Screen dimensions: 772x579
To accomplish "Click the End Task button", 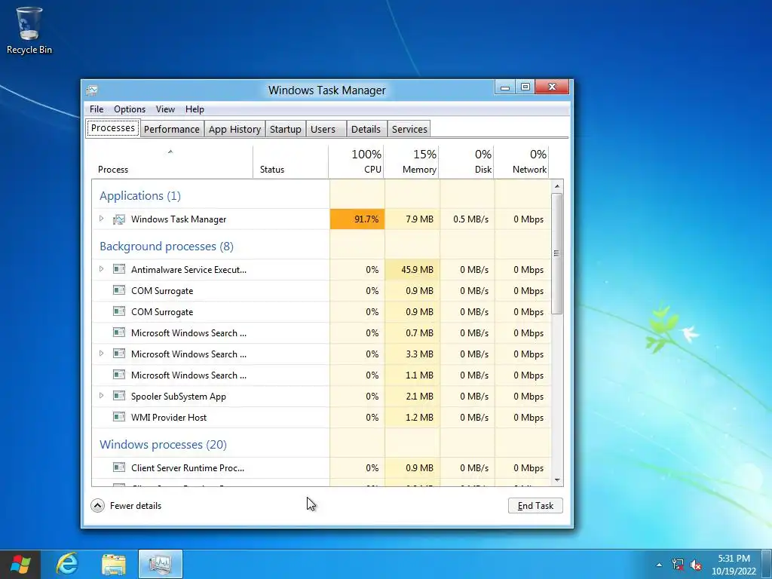I will pos(535,506).
